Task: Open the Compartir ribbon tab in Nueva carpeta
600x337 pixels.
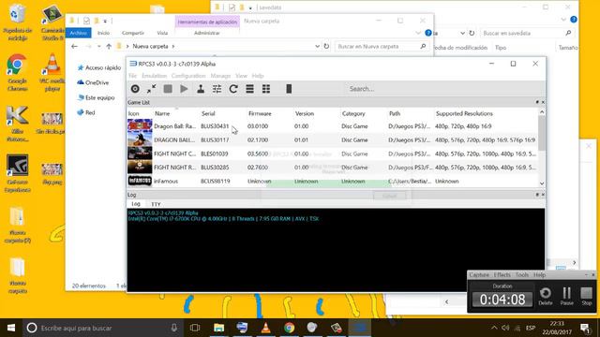Action: 133,33
